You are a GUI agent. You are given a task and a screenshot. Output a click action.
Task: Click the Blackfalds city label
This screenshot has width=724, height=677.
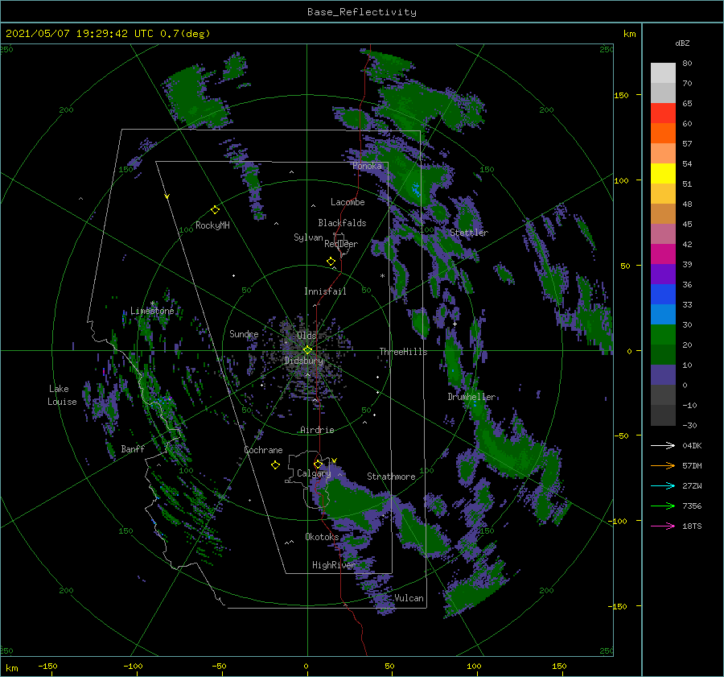(342, 223)
